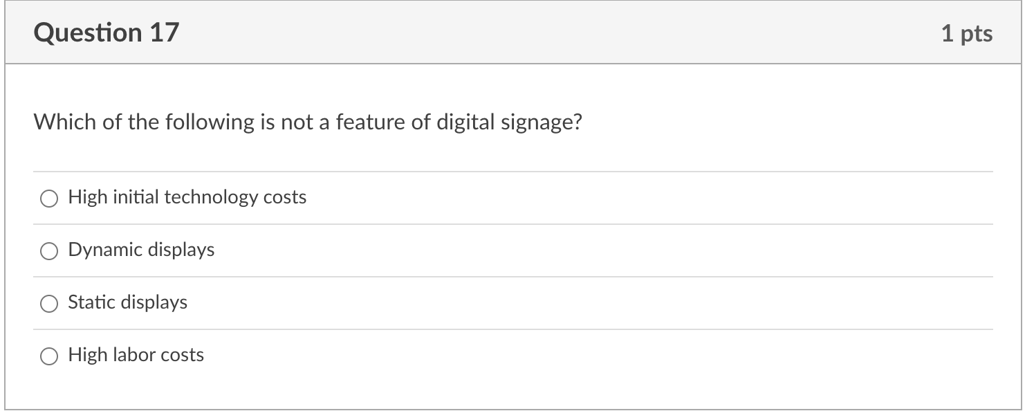Screen dimensions: 1025x411
Task: Click the "High labor costs" answer label
Action: [x=136, y=355]
